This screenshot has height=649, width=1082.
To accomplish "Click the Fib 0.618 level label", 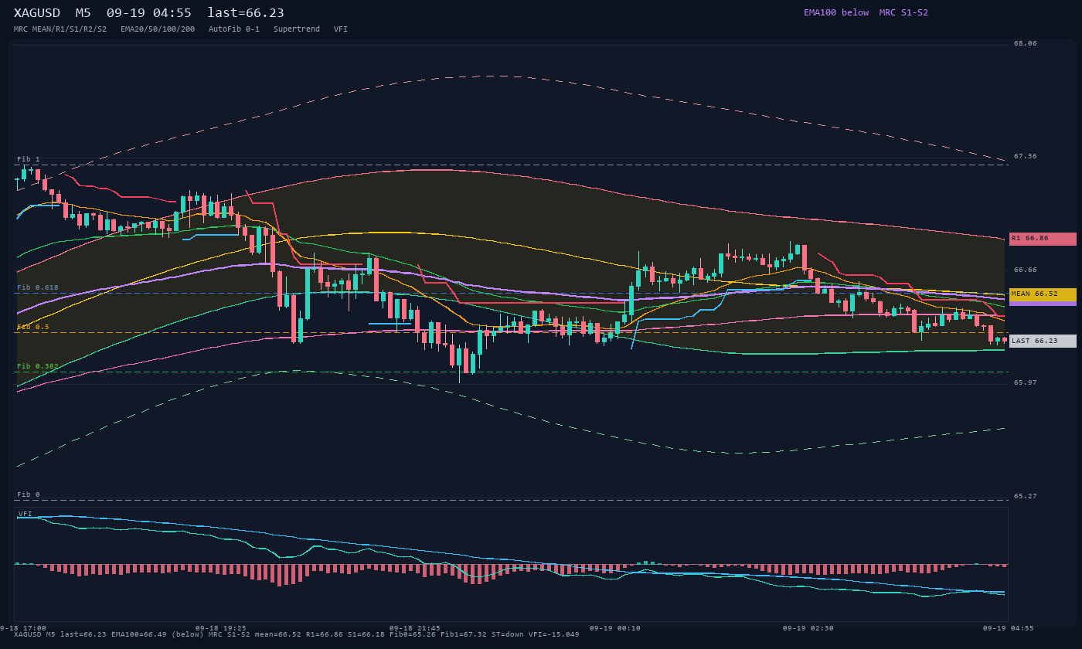I will pos(38,287).
